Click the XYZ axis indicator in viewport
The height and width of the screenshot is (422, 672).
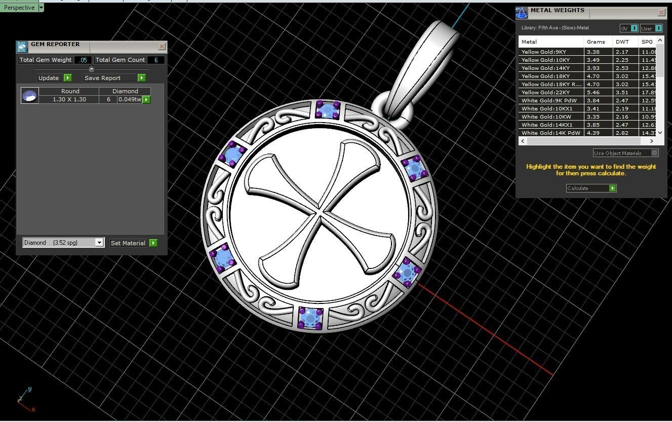tap(25, 400)
